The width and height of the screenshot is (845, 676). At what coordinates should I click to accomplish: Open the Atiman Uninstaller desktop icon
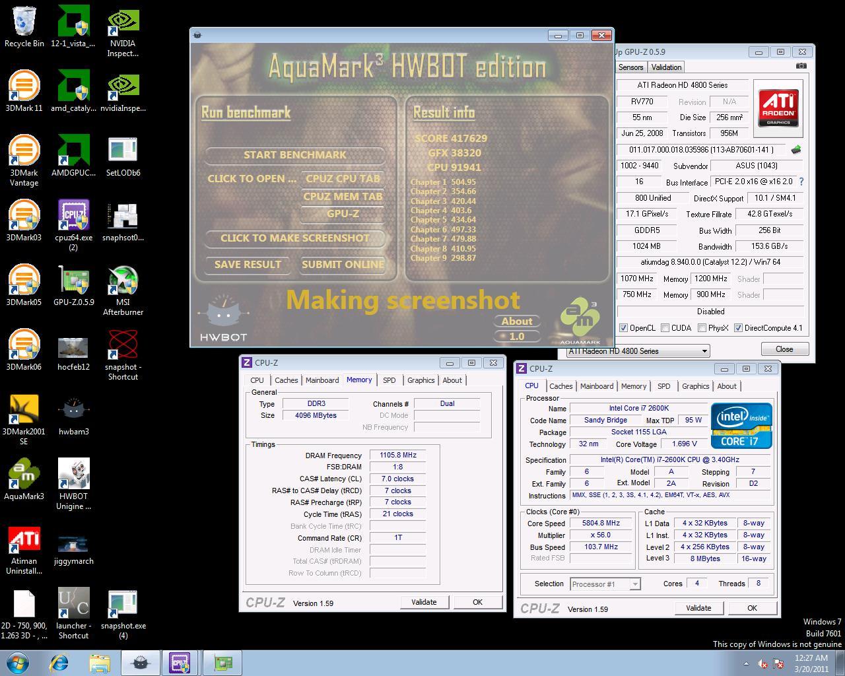click(x=24, y=549)
